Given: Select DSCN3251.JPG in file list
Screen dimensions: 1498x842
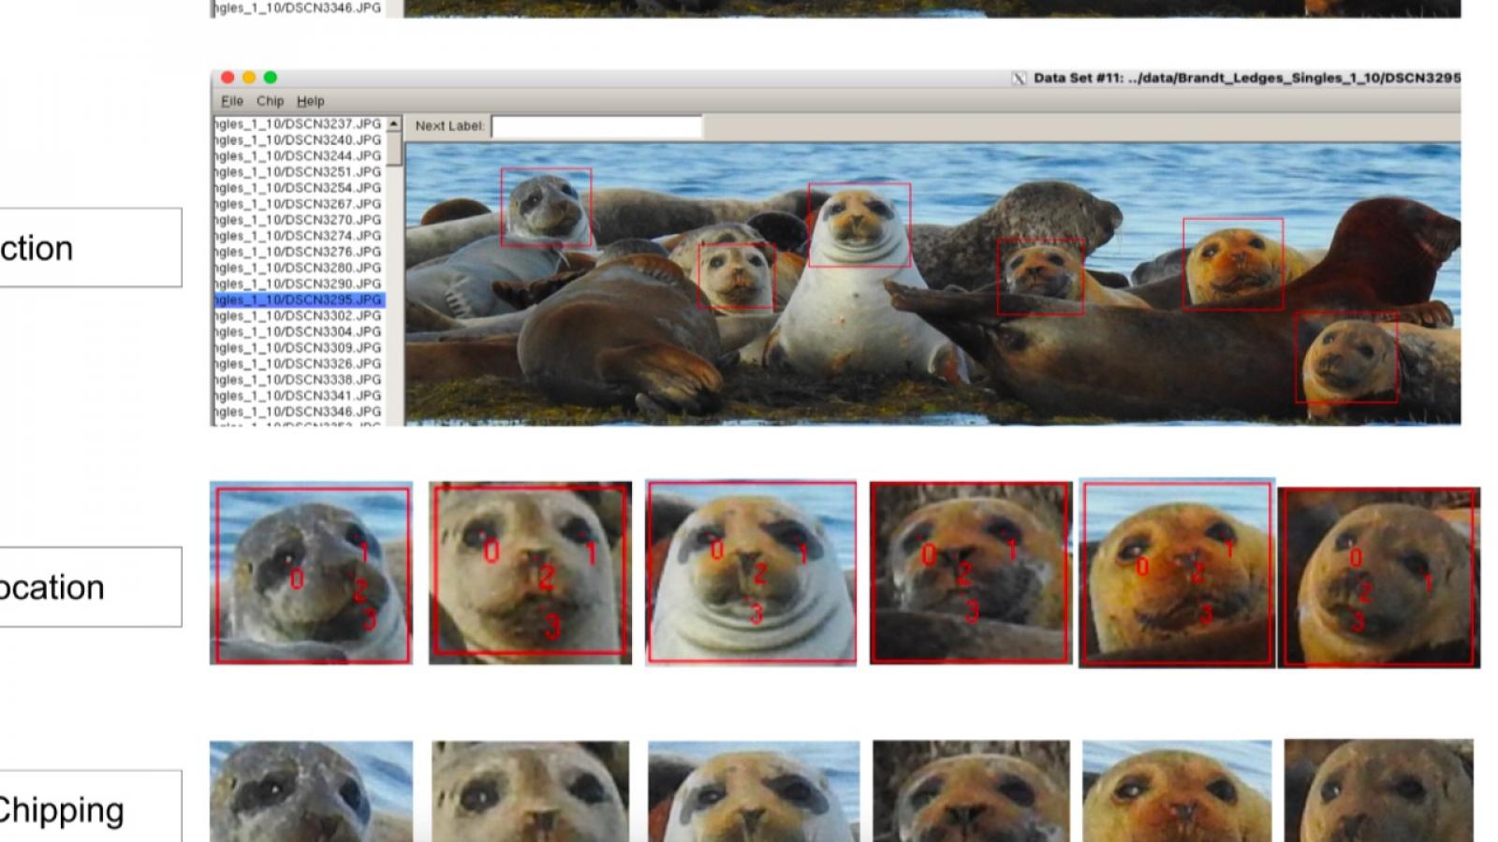Looking at the screenshot, I should (x=299, y=172).
